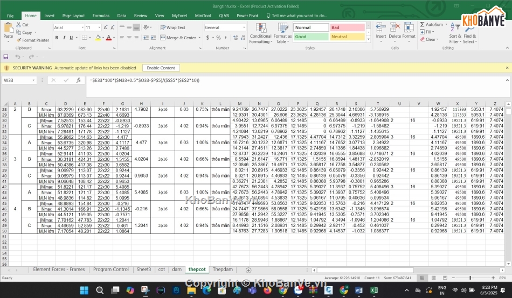Image resolution: width=512 pixels, height=298 pixels.
Task: Apply Comma Style format
Action: pyautogui.click(x=226, y=38)
